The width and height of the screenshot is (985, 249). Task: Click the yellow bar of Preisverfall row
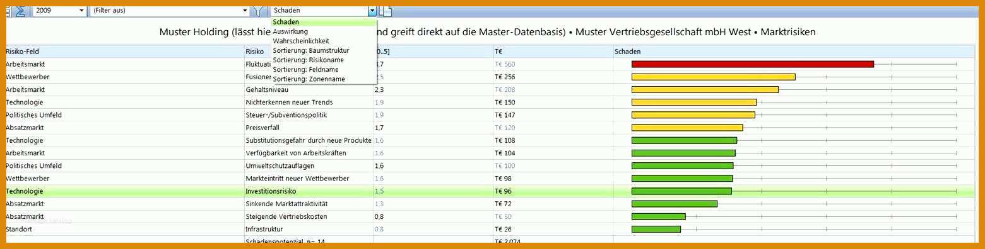(x=687, y=128)
